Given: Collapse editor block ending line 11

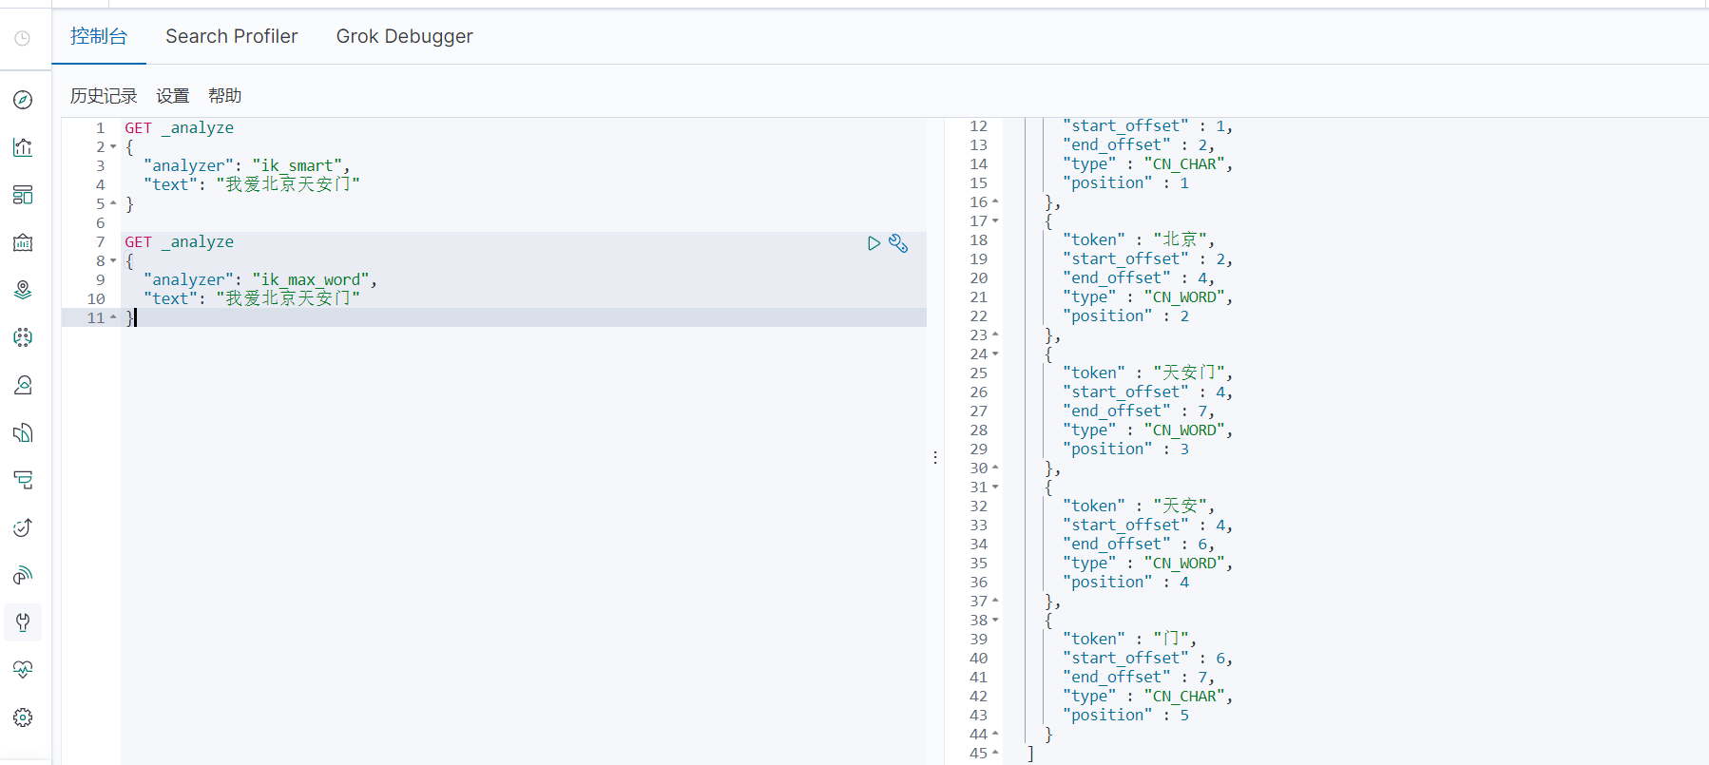Looking at the screenshot, I should 113,317.
